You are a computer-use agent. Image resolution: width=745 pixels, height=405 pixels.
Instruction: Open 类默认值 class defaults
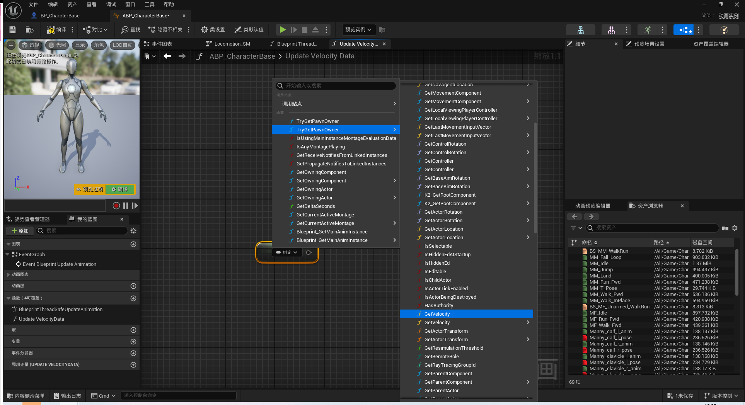click(x=249, y=30)
